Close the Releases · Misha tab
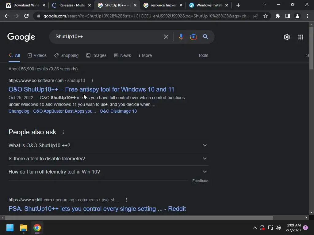This screenshot has height=235, width=314. click(x=90, y=5)
